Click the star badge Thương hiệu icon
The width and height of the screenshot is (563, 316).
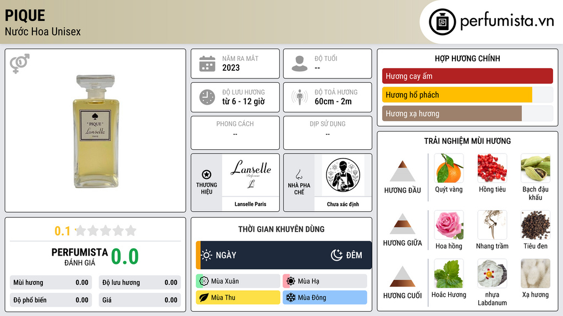[x=207, y=174]
